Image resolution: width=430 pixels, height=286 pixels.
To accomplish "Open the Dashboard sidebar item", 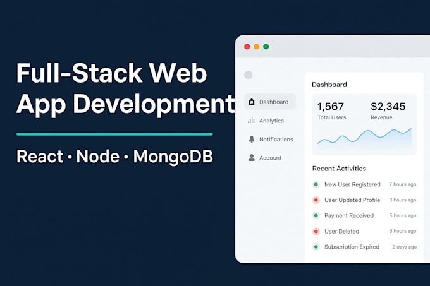I will pyautogui.click(x=270, y=102).
